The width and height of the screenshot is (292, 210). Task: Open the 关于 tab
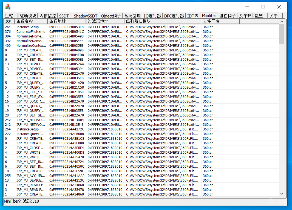pyautogui.click(x=275, y=16)
